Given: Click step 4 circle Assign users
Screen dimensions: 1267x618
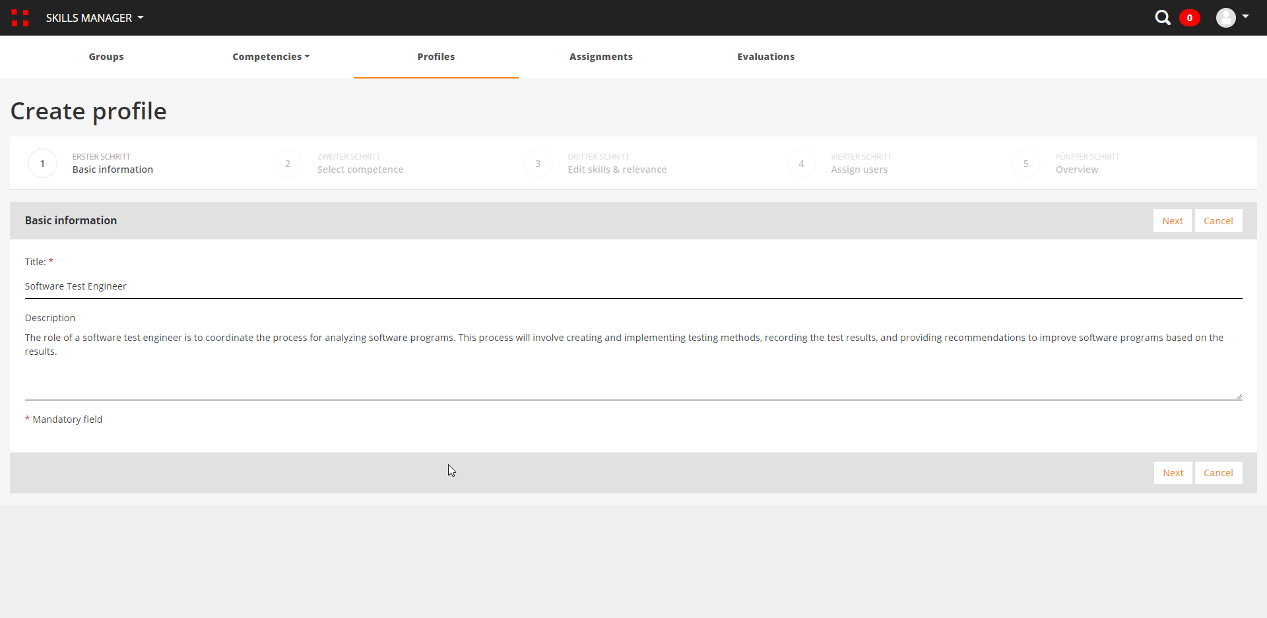Looking at the screenshot, I should (801, 164).
